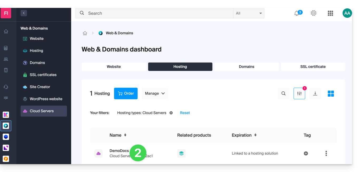Screen dimensions: 360x172
Task: Open the notifications bell
Action: coord(297,13)
